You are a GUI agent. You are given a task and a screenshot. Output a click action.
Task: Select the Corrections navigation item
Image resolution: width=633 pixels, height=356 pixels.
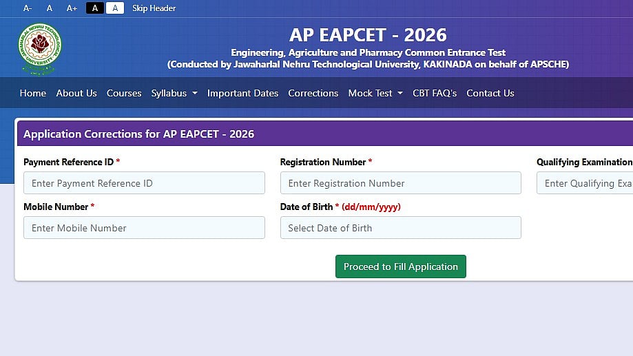313,93
